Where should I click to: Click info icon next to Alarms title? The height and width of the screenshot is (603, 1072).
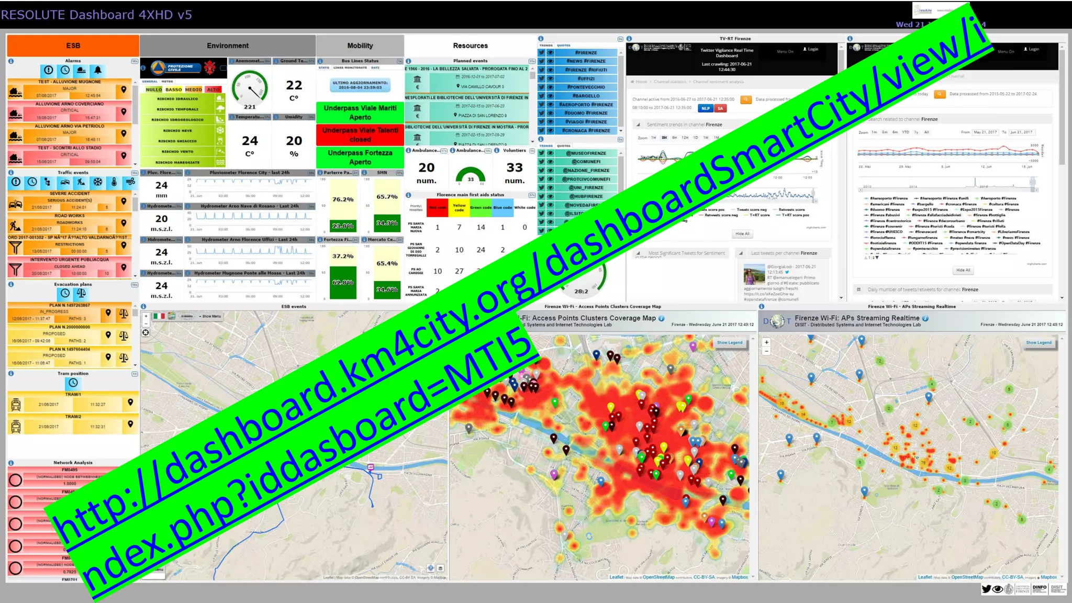[x=11, y=61]
